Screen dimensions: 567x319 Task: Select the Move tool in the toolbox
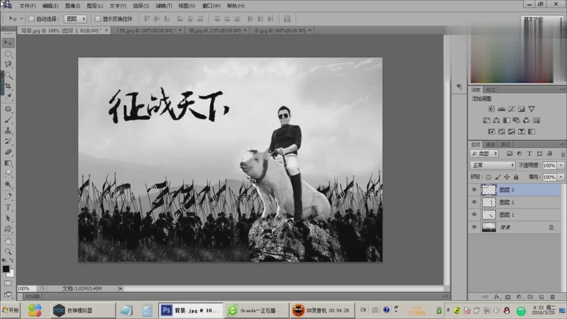click(8, 43)
